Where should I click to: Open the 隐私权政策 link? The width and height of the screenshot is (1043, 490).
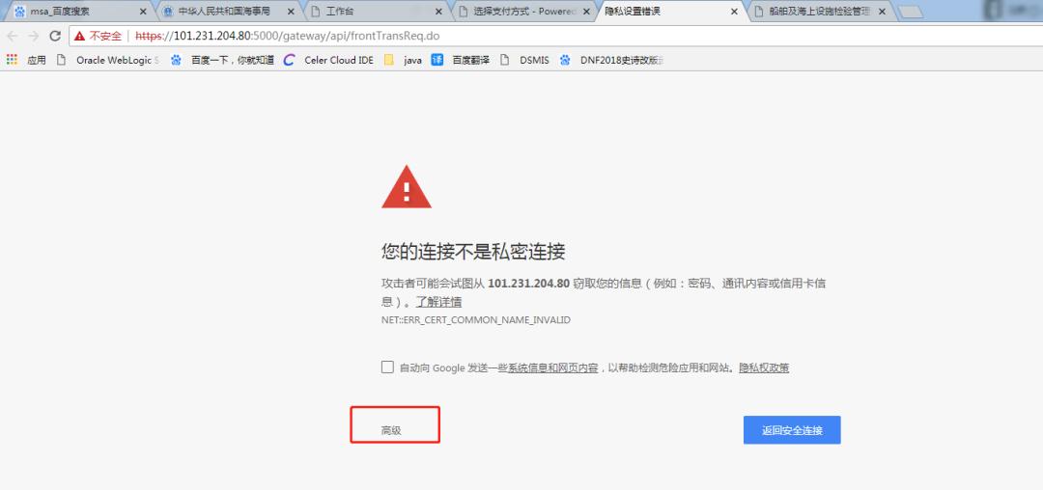pos(764,368)
